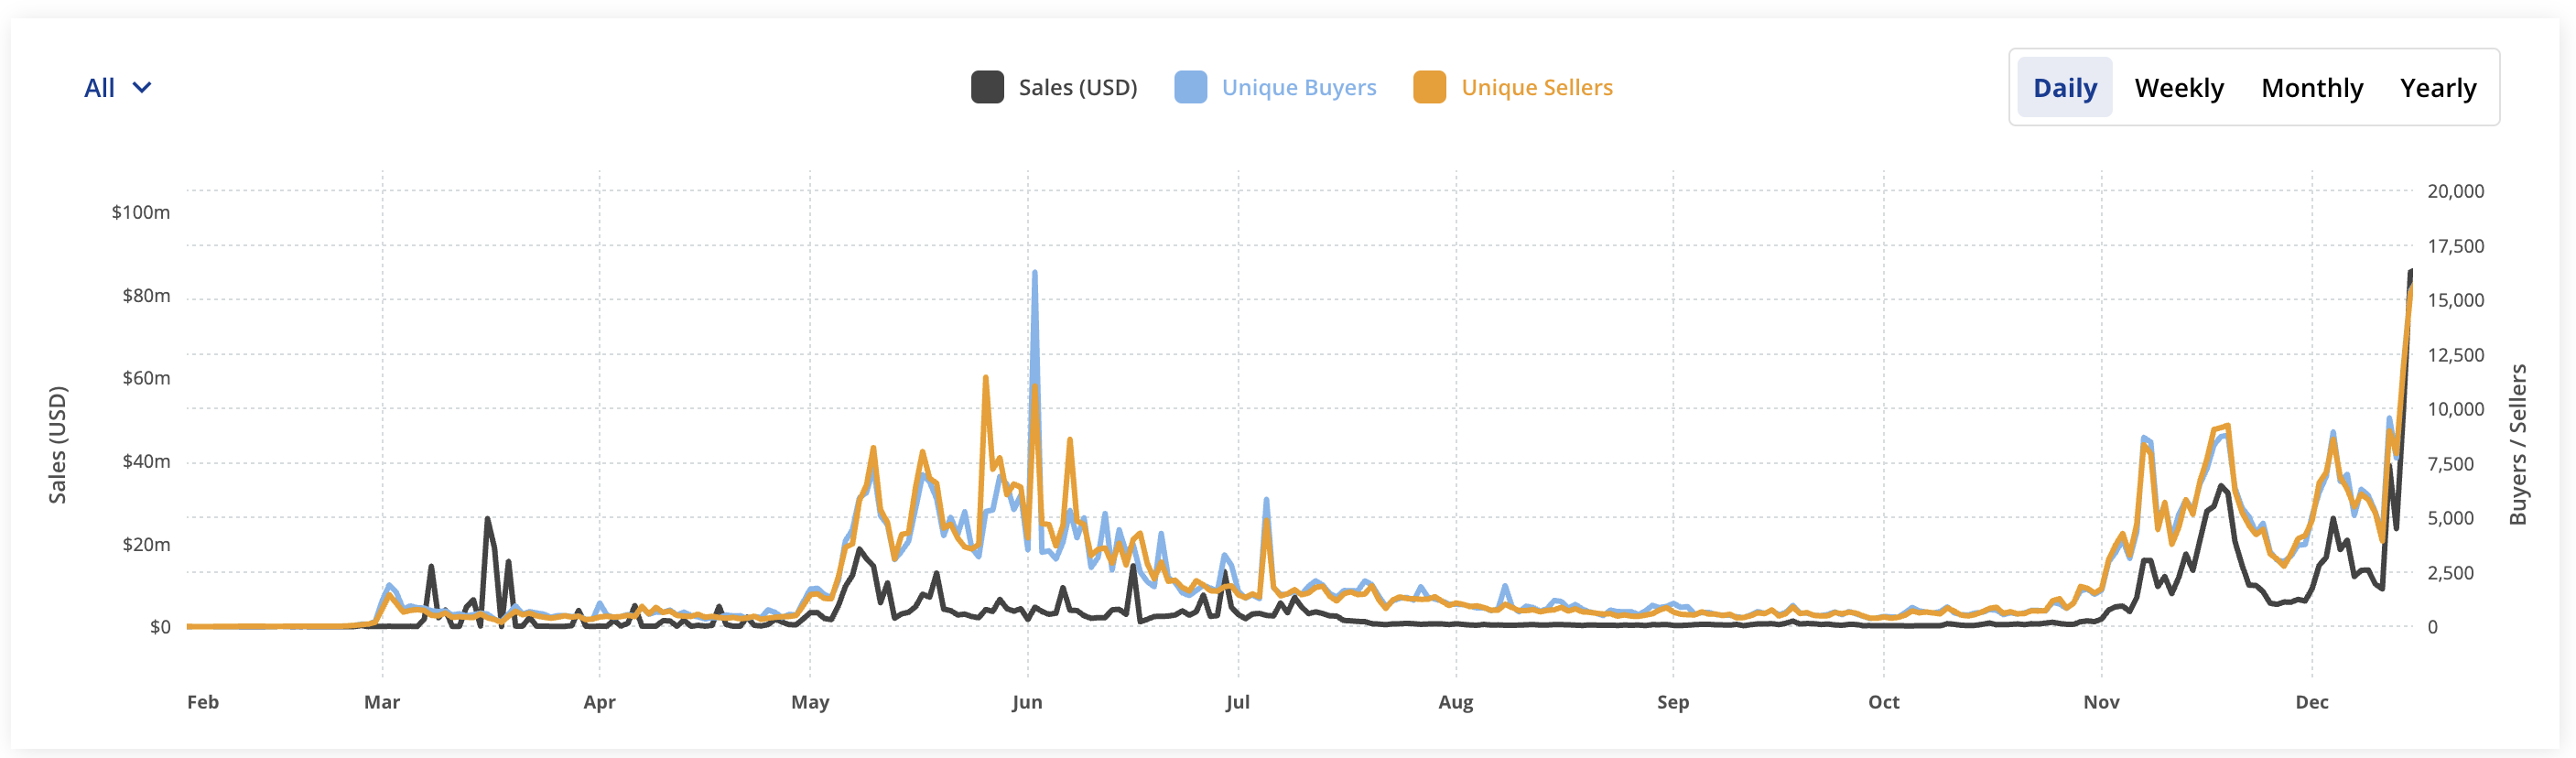Collapse the All selector menu

(119, 87)
